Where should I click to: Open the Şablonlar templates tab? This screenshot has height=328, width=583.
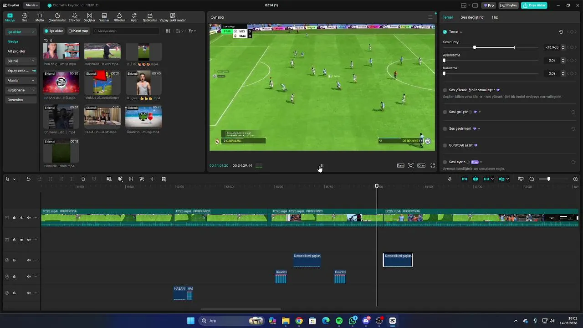click(x=150, y=17)
